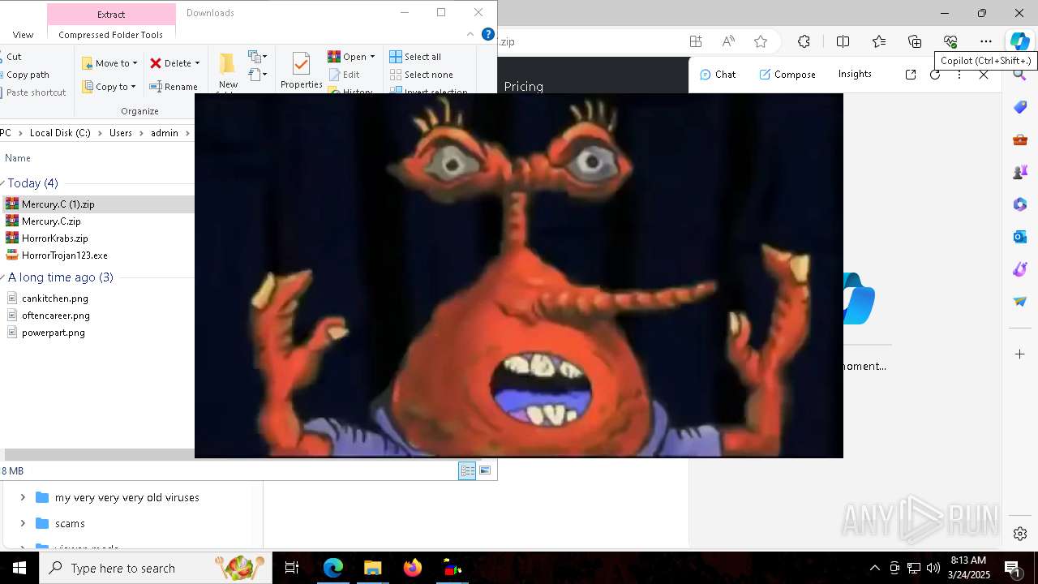Select file HorrorKrabs.zip
The width and height of the screenshot is (1038, 584).
click(x=54, y=238)
